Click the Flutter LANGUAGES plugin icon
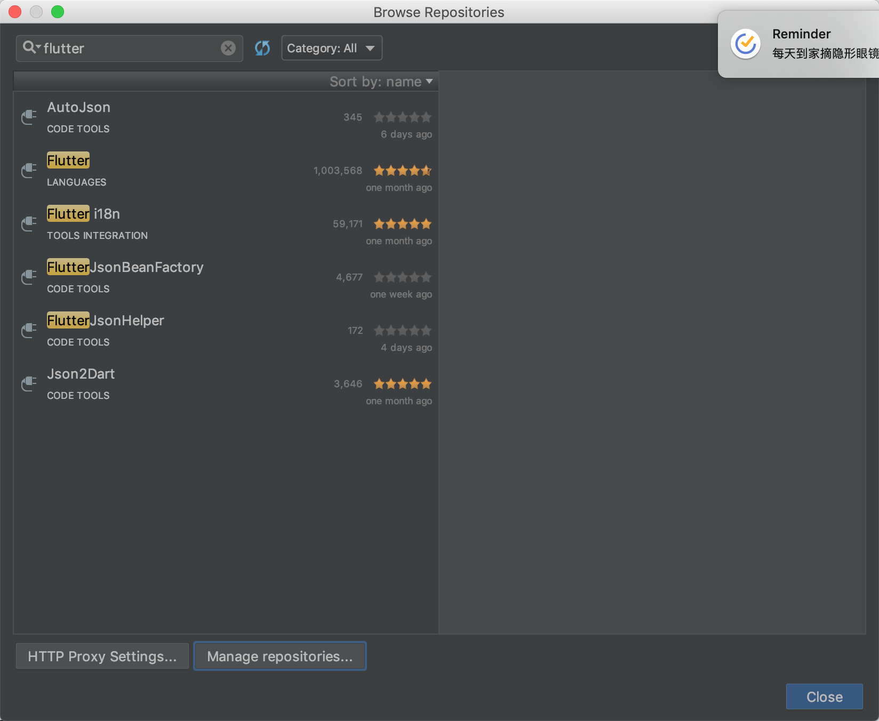The image size is (879, 721). tap(29, 171)
